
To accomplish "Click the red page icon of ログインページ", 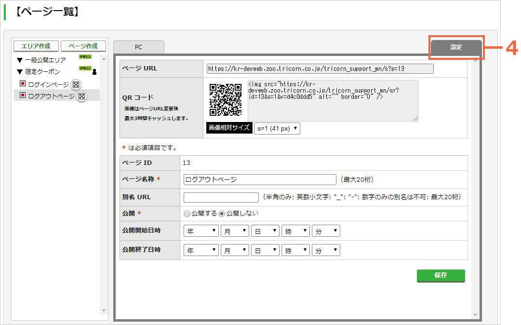I will coord(23,83).
